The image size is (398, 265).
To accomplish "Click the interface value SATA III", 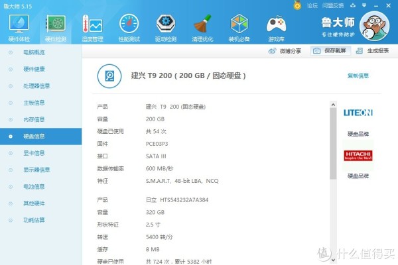I will [156, 156].
